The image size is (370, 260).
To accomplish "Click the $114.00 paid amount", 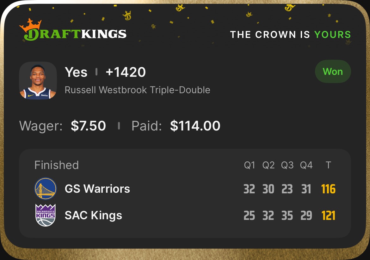I will pos(195,126).
